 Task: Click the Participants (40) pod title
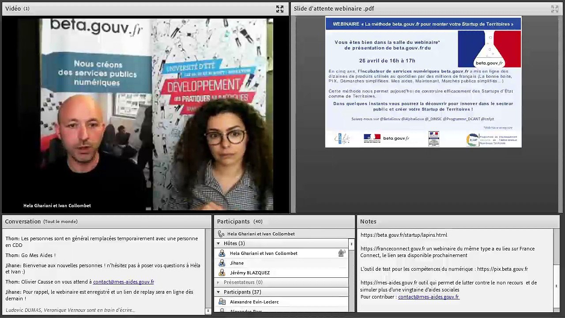point(240,221)
